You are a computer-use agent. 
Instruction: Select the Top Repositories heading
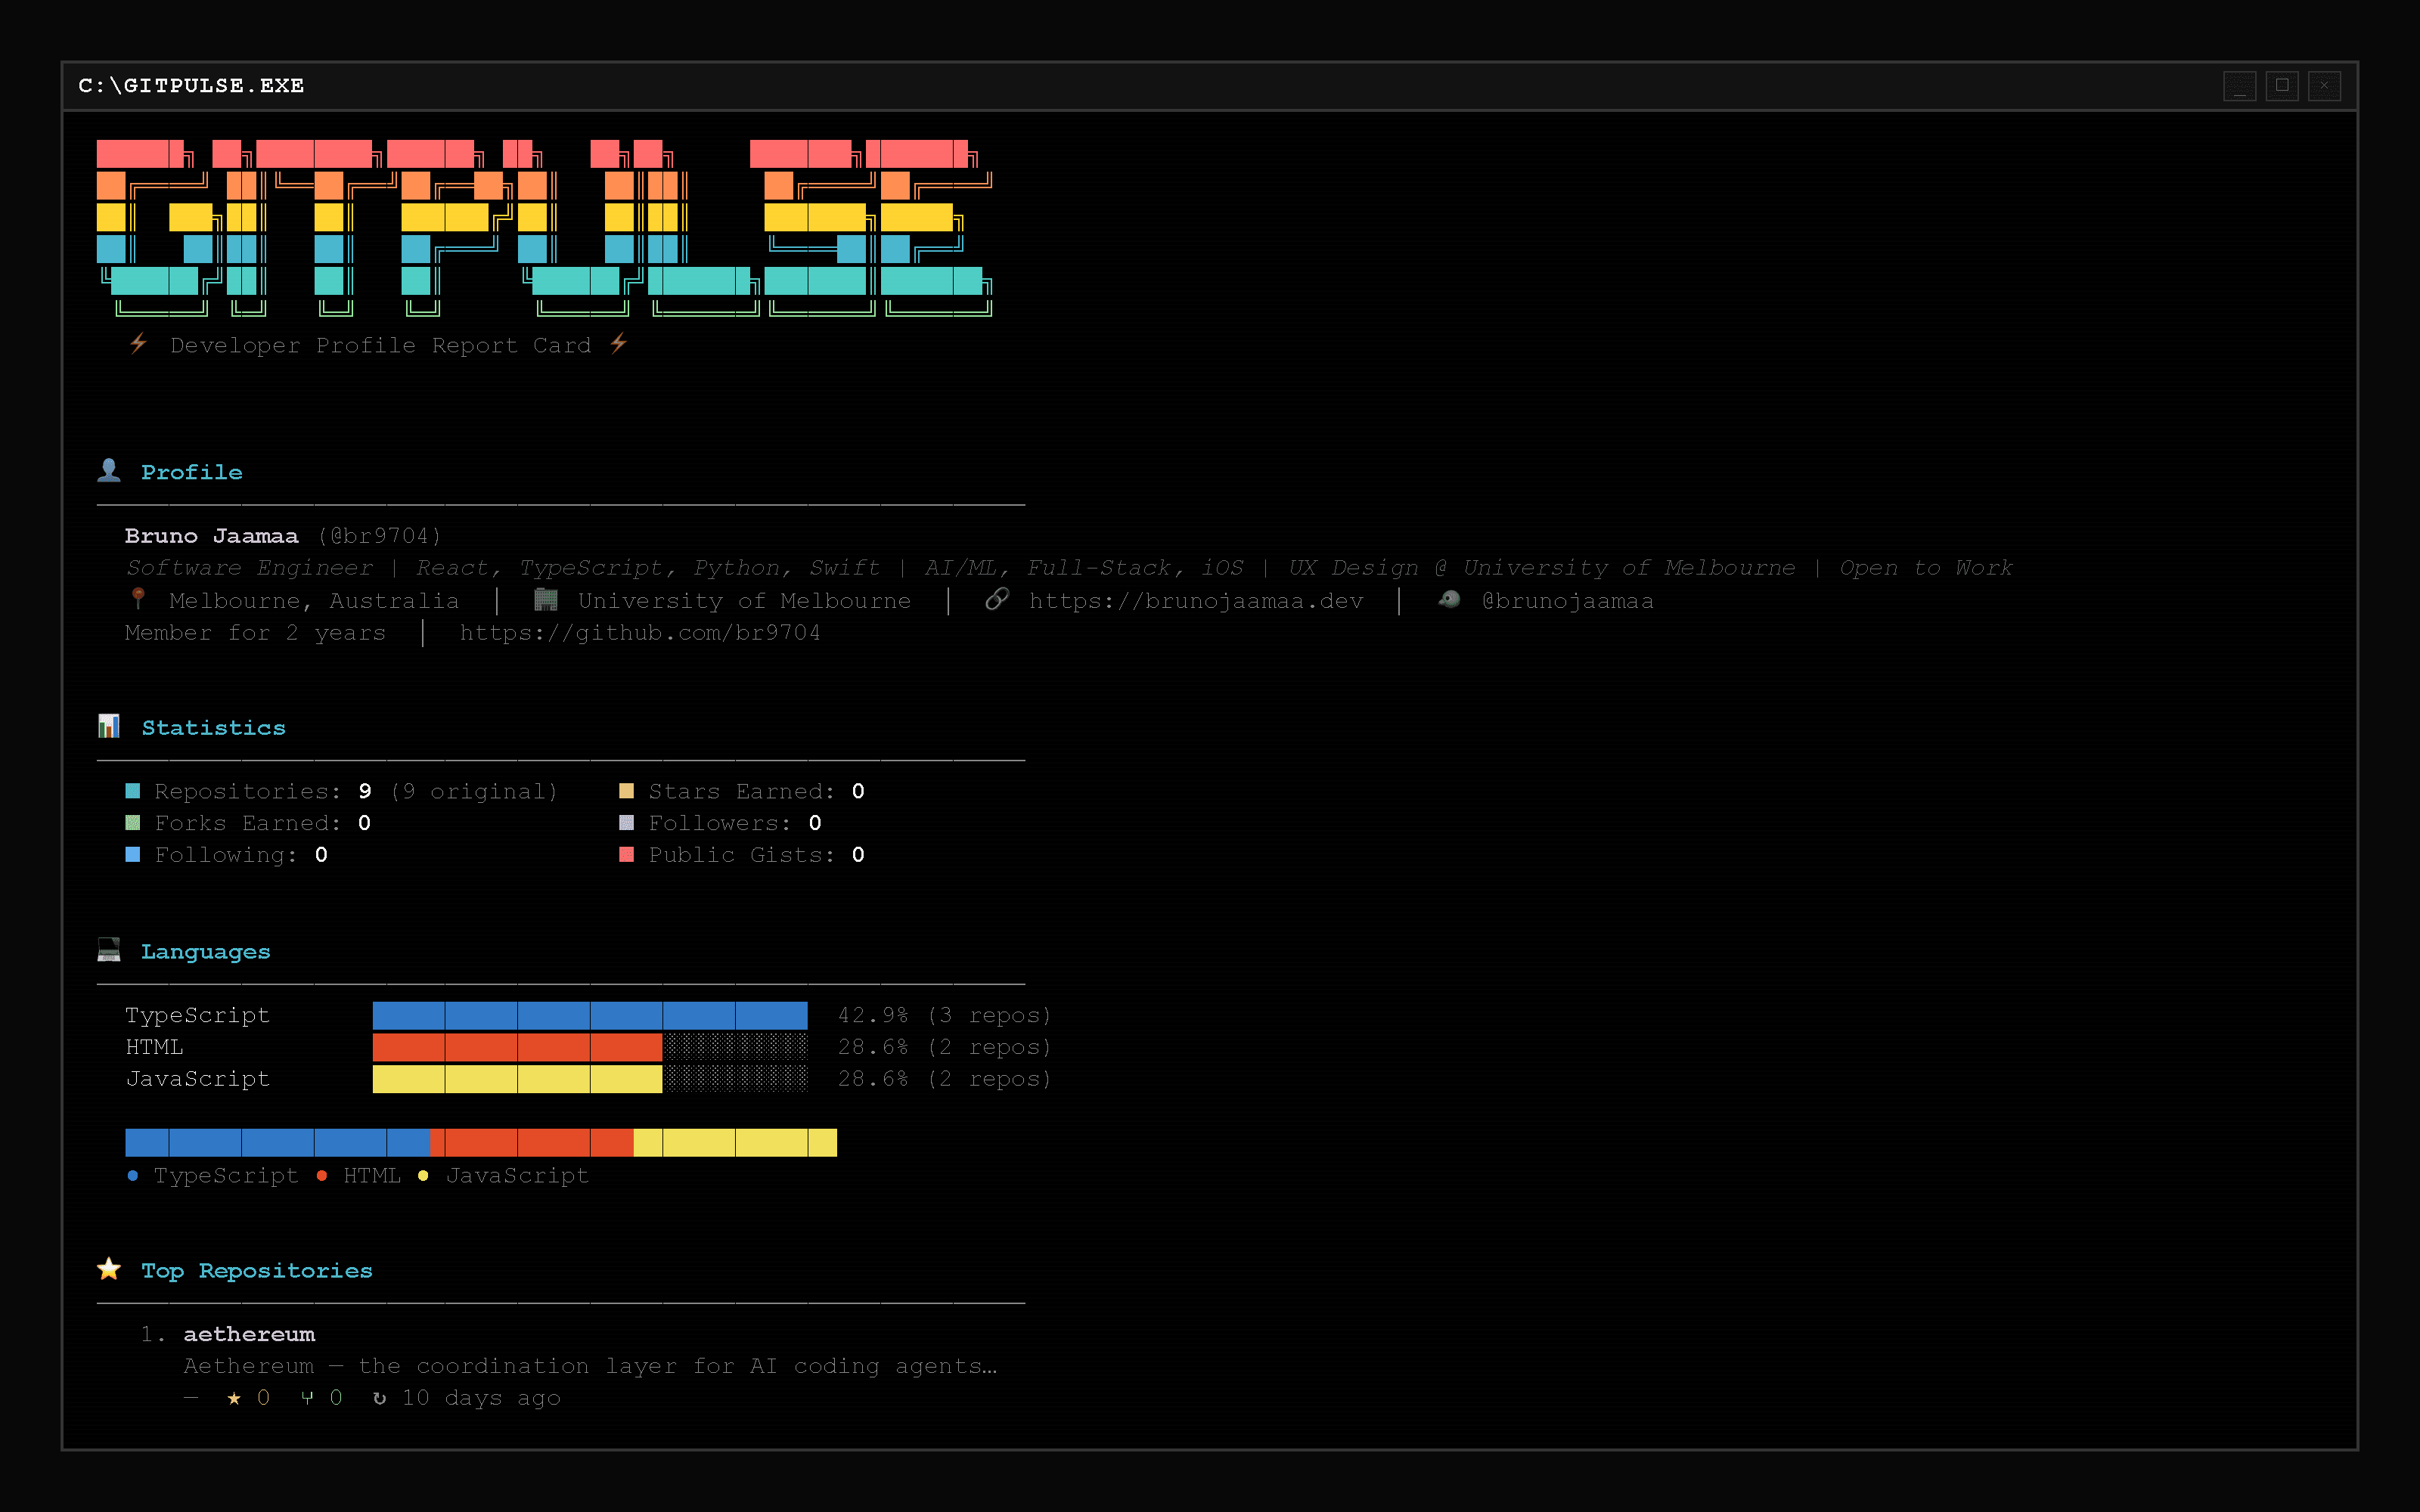[257, 1271]
